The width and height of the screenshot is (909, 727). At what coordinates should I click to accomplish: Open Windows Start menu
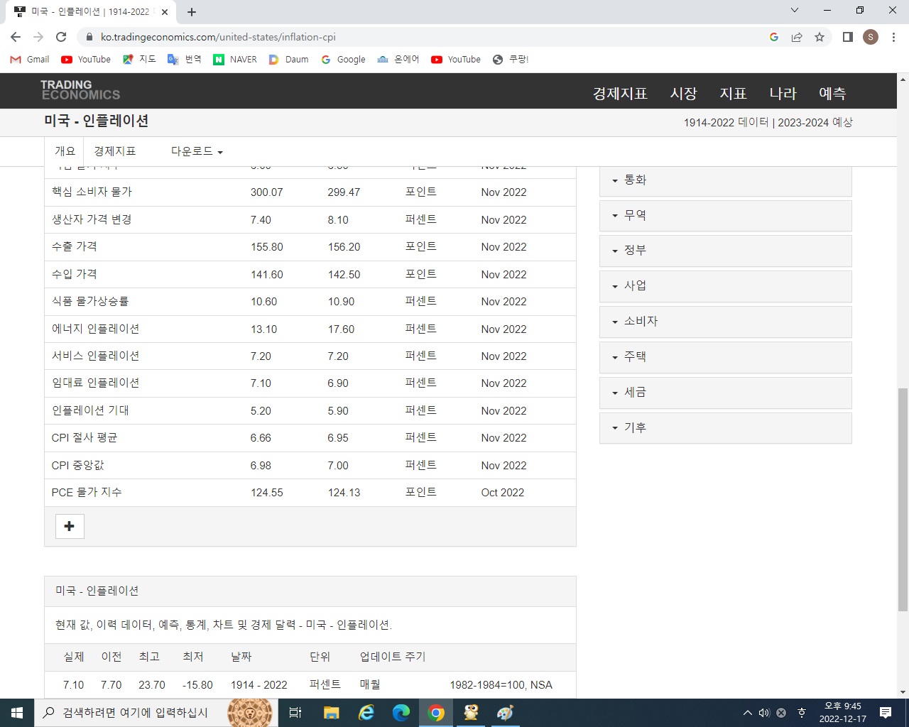click(x=17, y=713)
